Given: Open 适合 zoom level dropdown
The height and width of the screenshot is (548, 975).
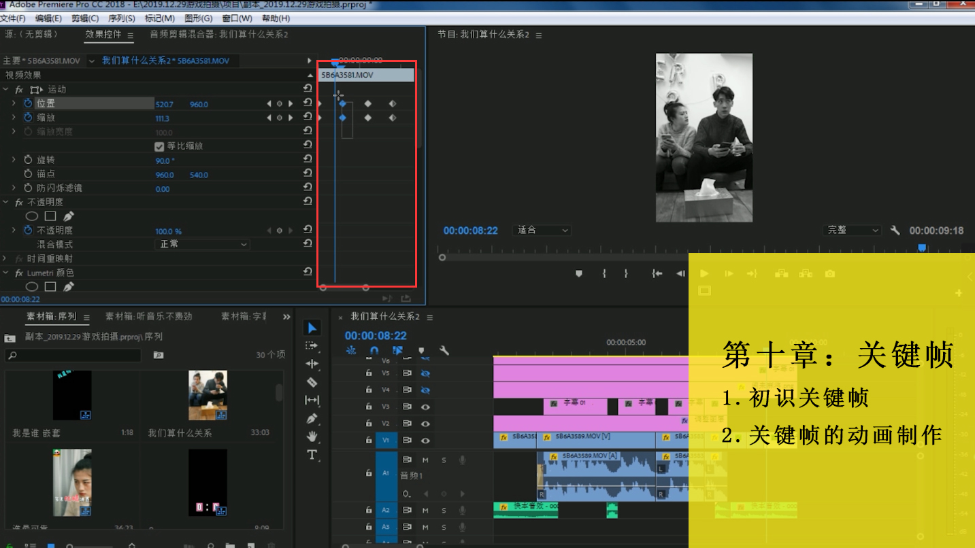Looking at the screenshot, I should coord(542,230).
